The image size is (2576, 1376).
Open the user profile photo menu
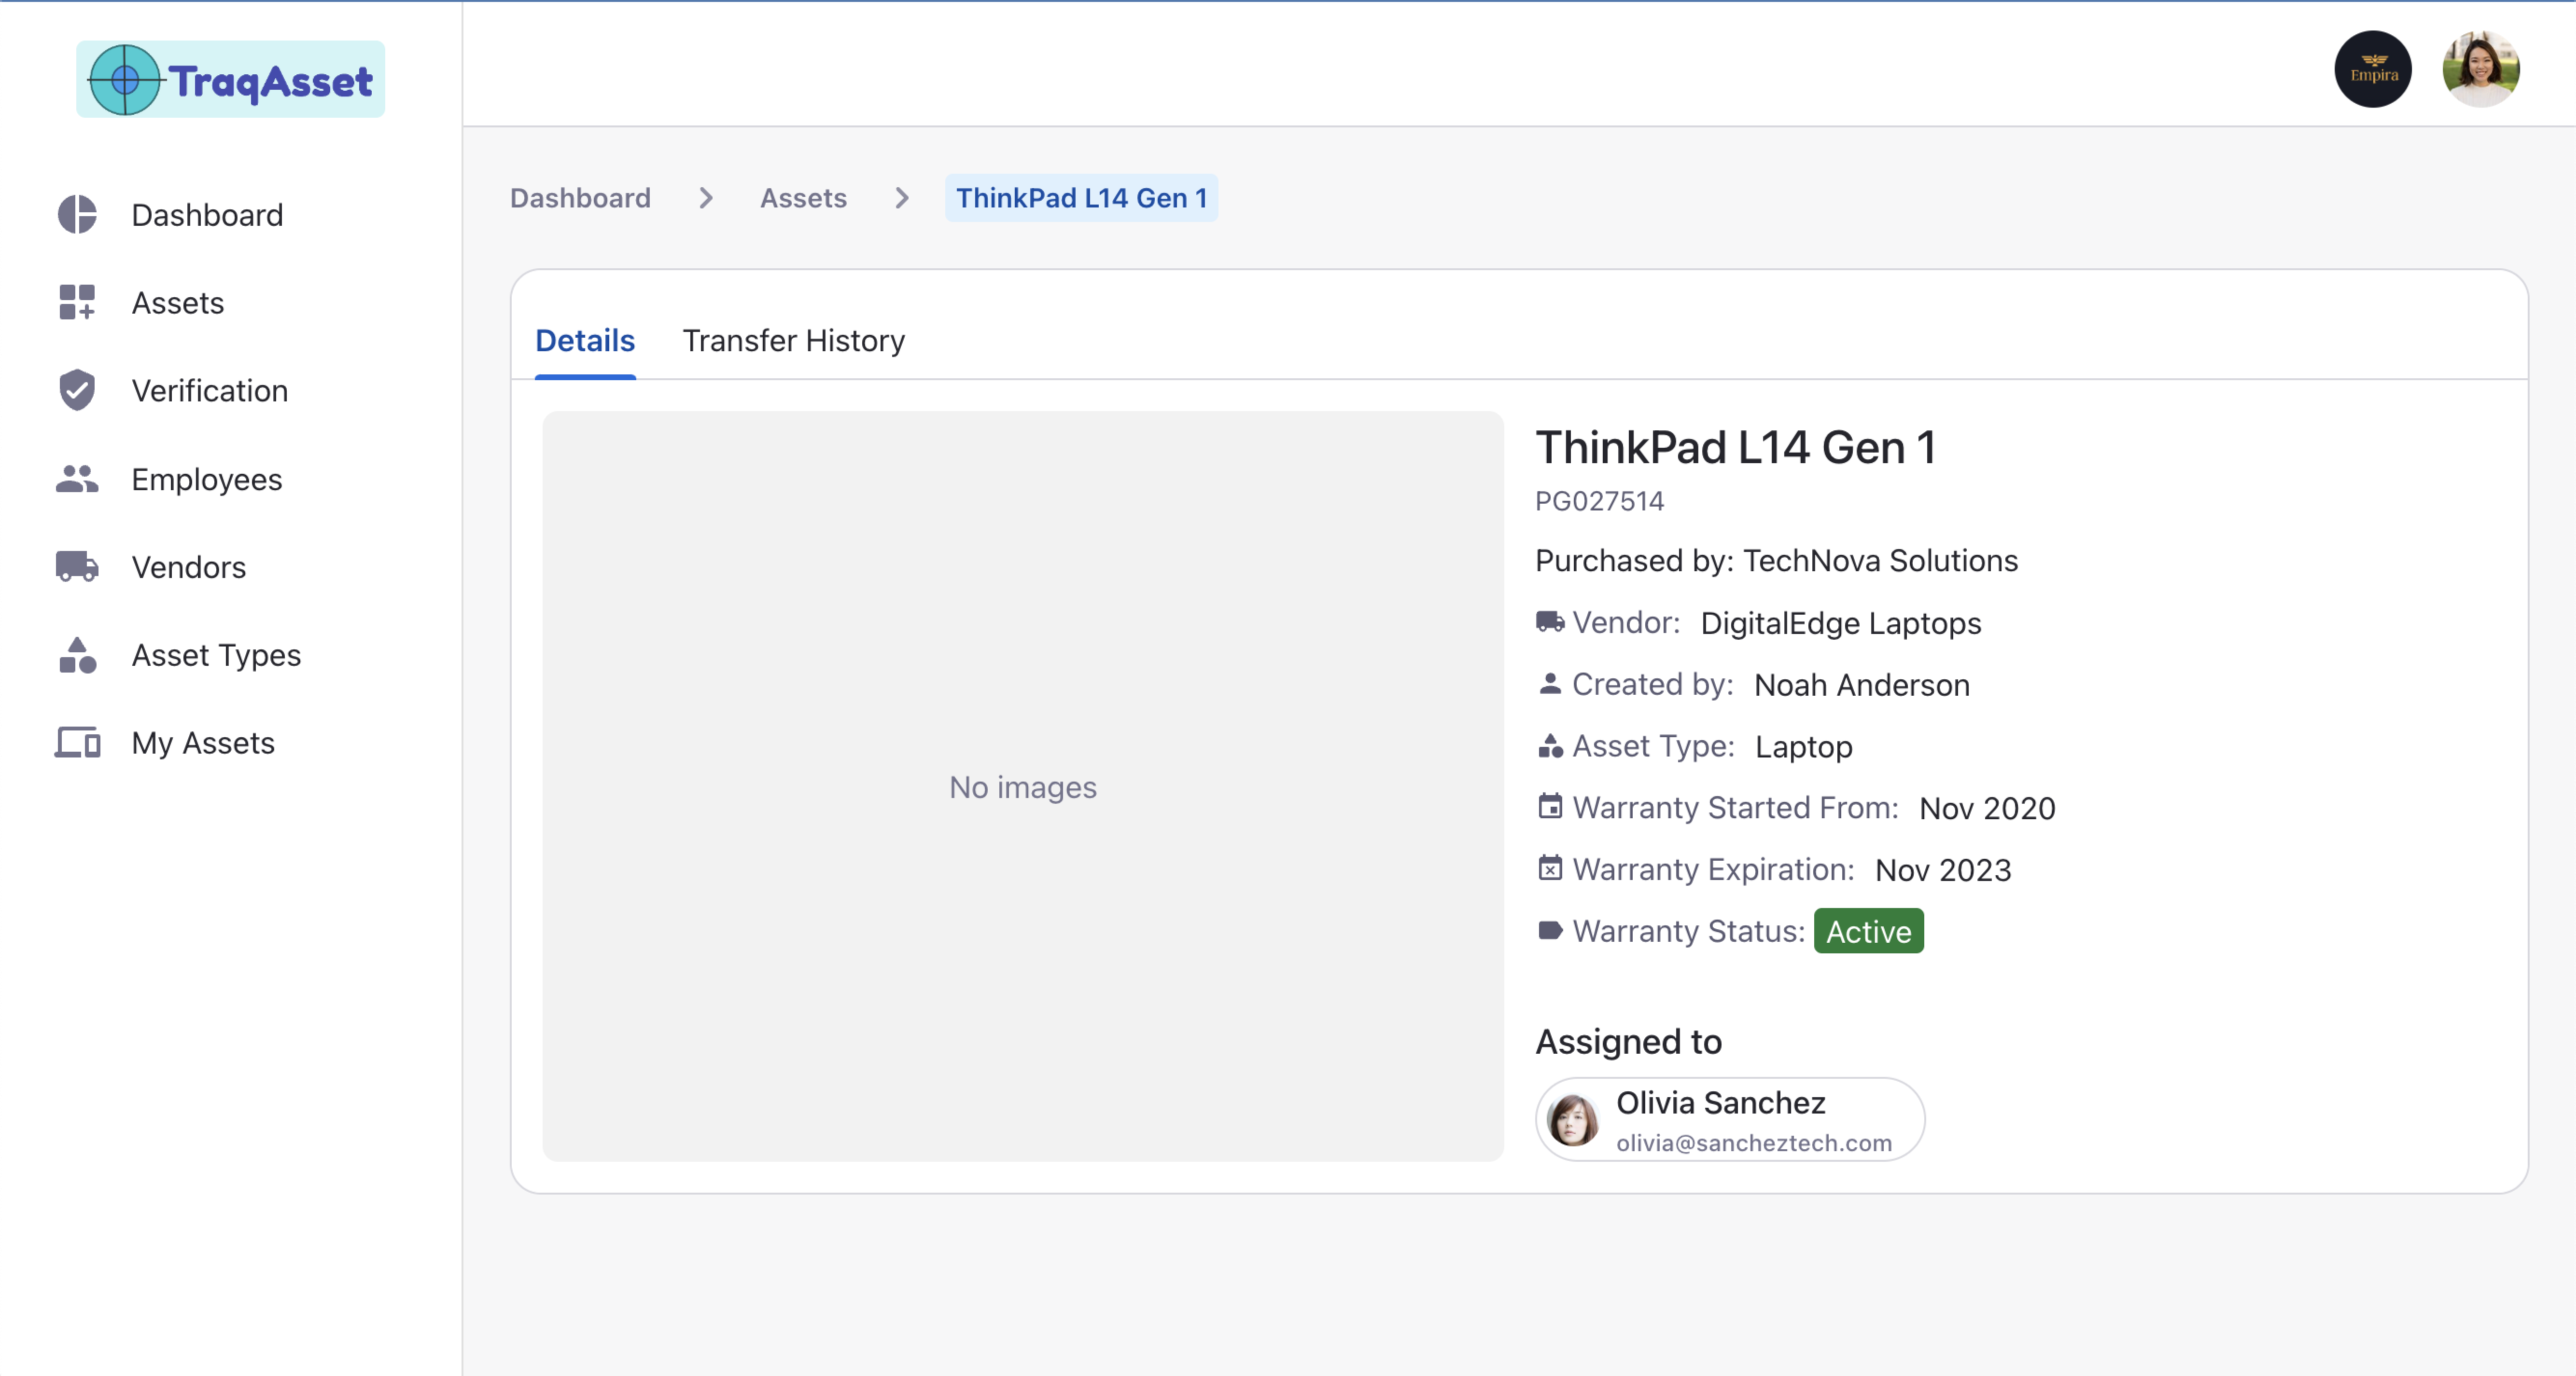(2480, 69)
